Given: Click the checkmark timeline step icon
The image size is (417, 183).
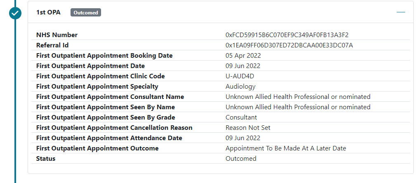Looking at the screenshot, I should [15, 13].
